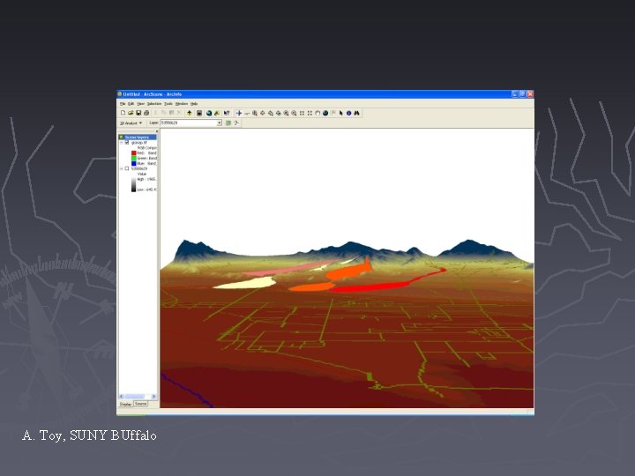635x476 pixels.
Task: Open the Help menu
Action: [194, 104]
